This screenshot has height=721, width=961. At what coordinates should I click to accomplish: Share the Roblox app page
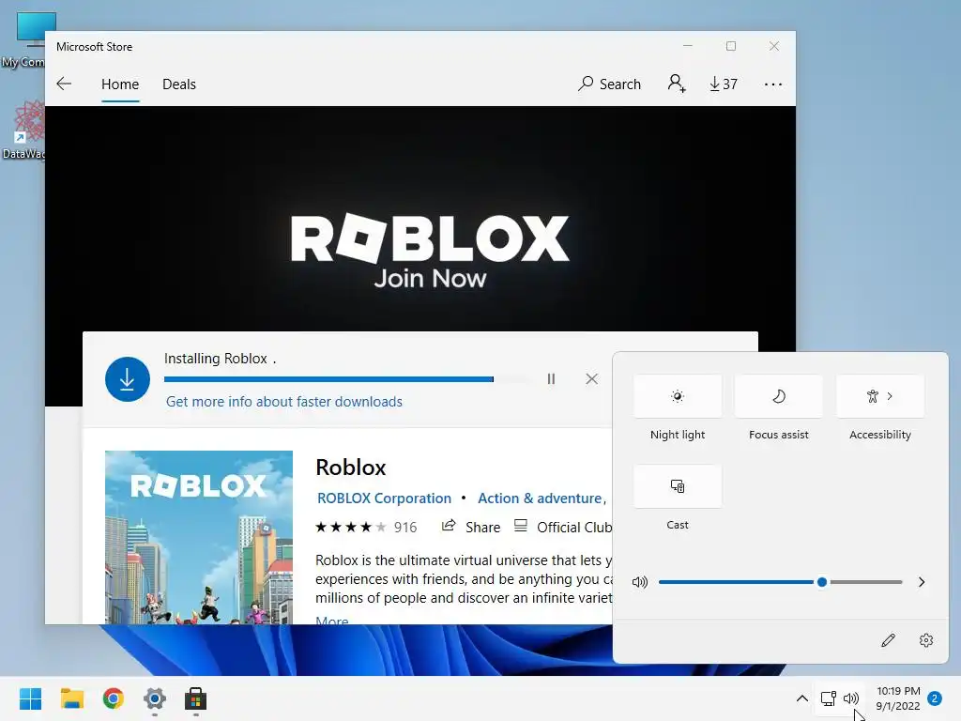pos(471,527)
